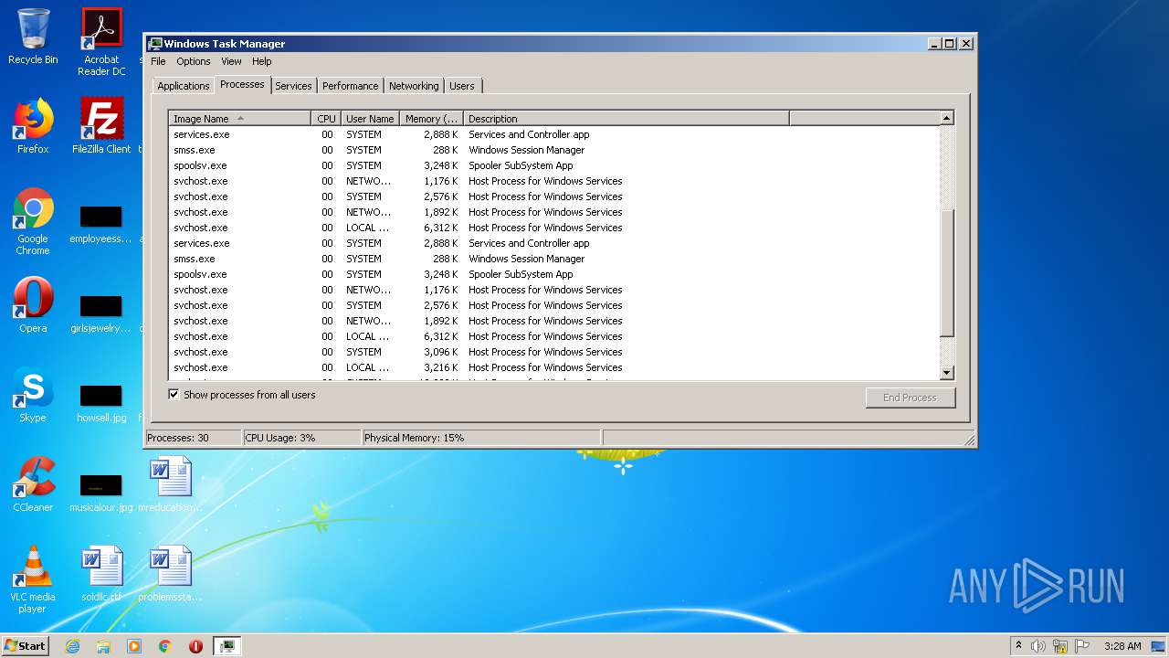
Task: Switch to the Users tab
Action: pos(462,86)
